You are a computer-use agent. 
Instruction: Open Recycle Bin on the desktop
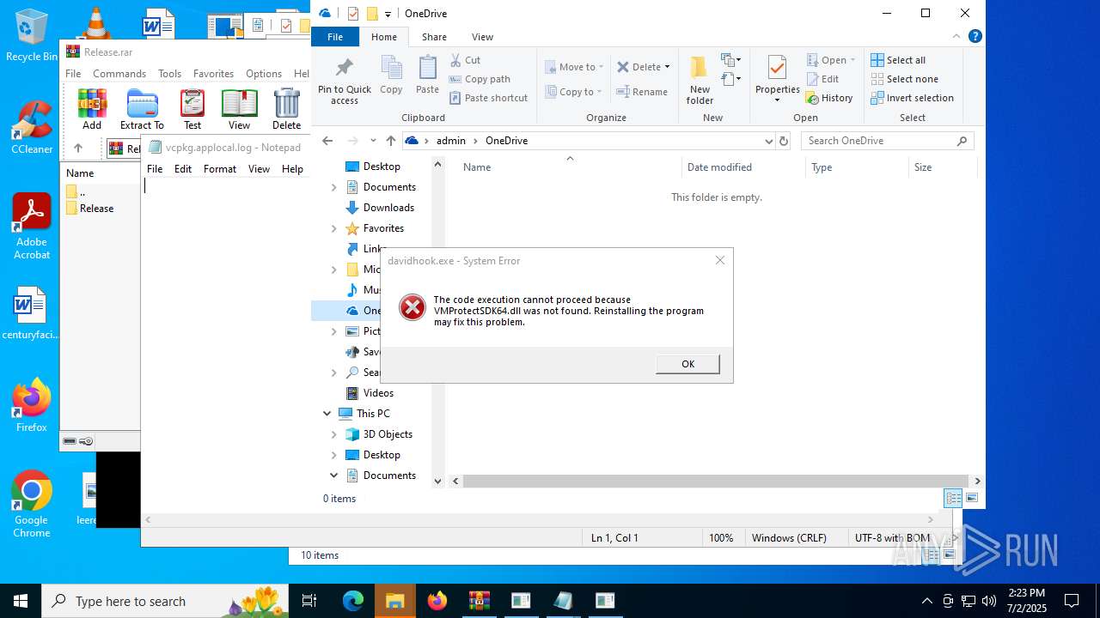pyautogui.click(x=32, y=35)
